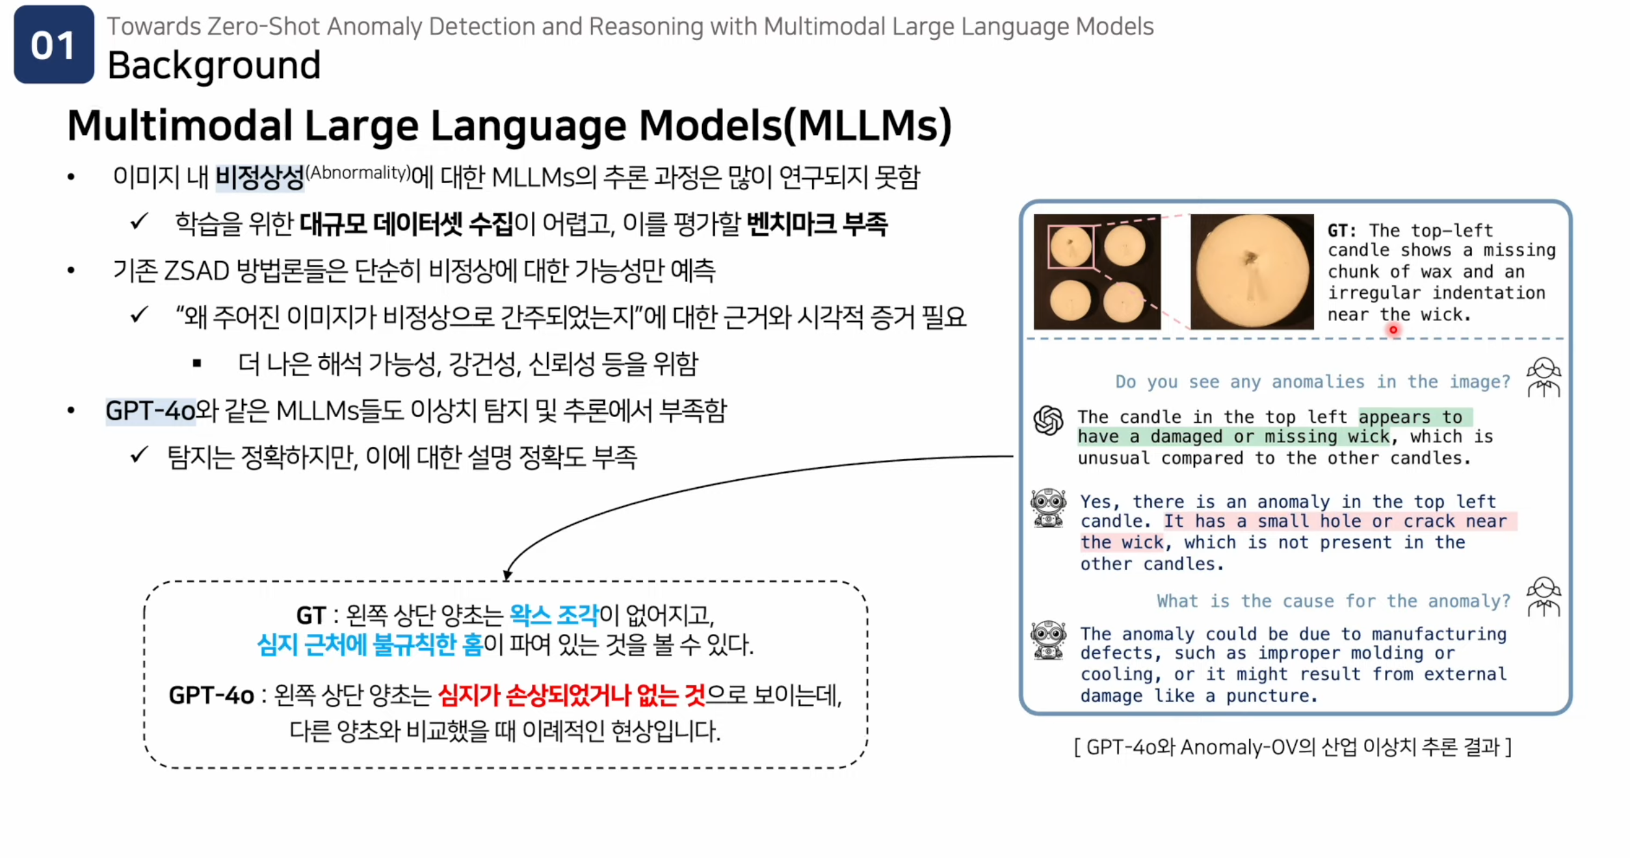Click the enlarged single-candle zoom image

[x=1252, y=272]
